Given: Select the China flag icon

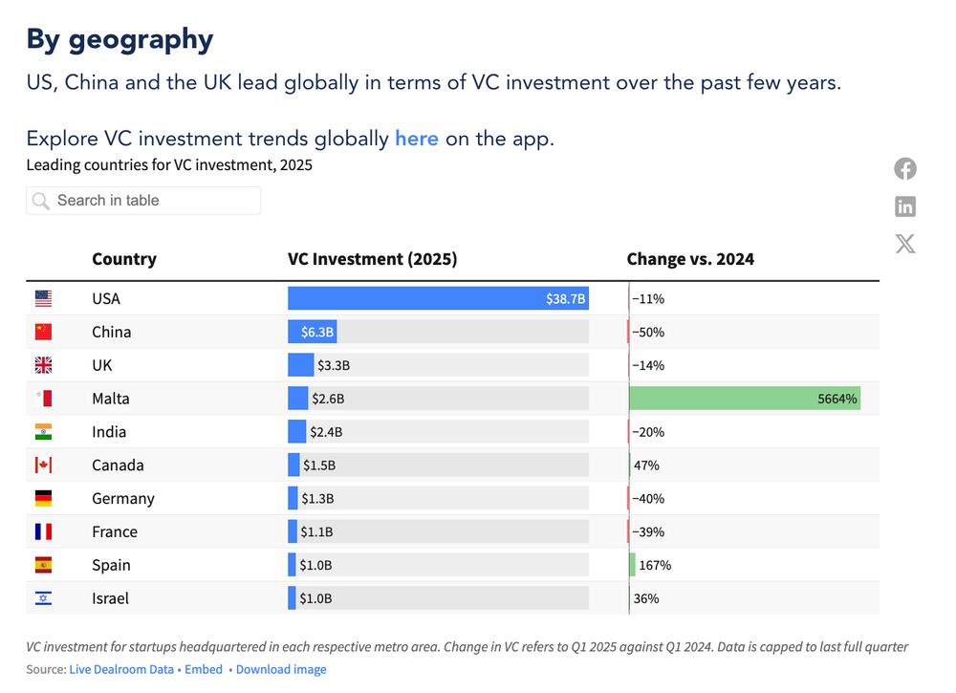Looking at the screenshot, I should (x=43, y=332).
